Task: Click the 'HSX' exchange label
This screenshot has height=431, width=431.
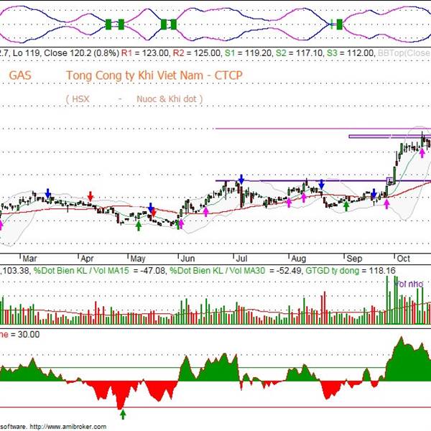Action: [80, 99]
